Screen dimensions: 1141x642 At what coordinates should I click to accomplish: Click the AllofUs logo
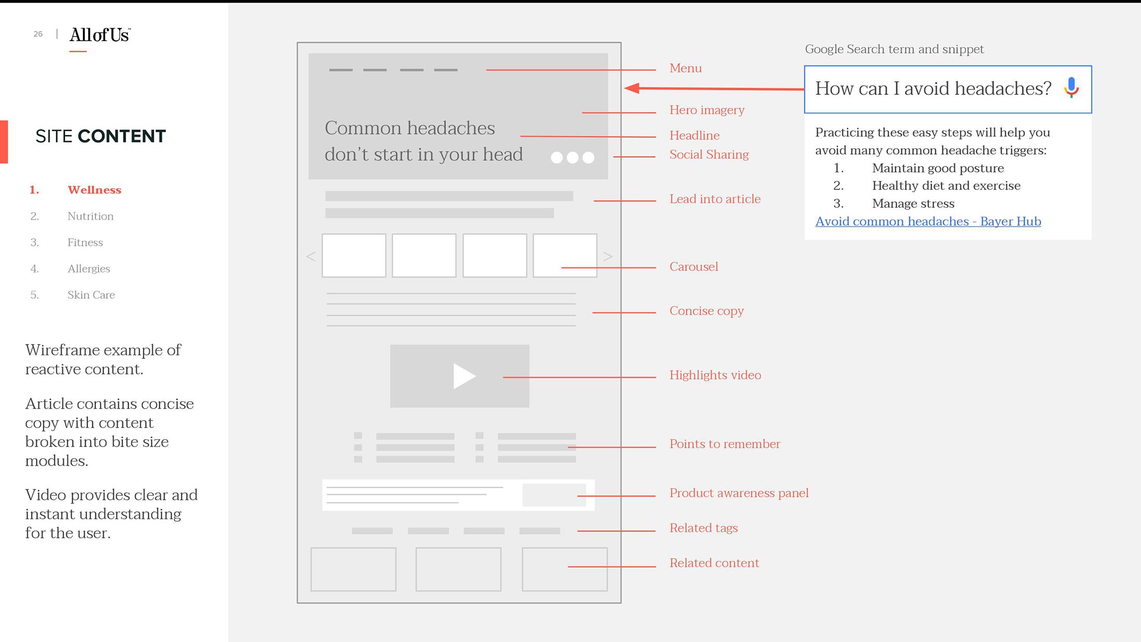click(x=100, y=35)
